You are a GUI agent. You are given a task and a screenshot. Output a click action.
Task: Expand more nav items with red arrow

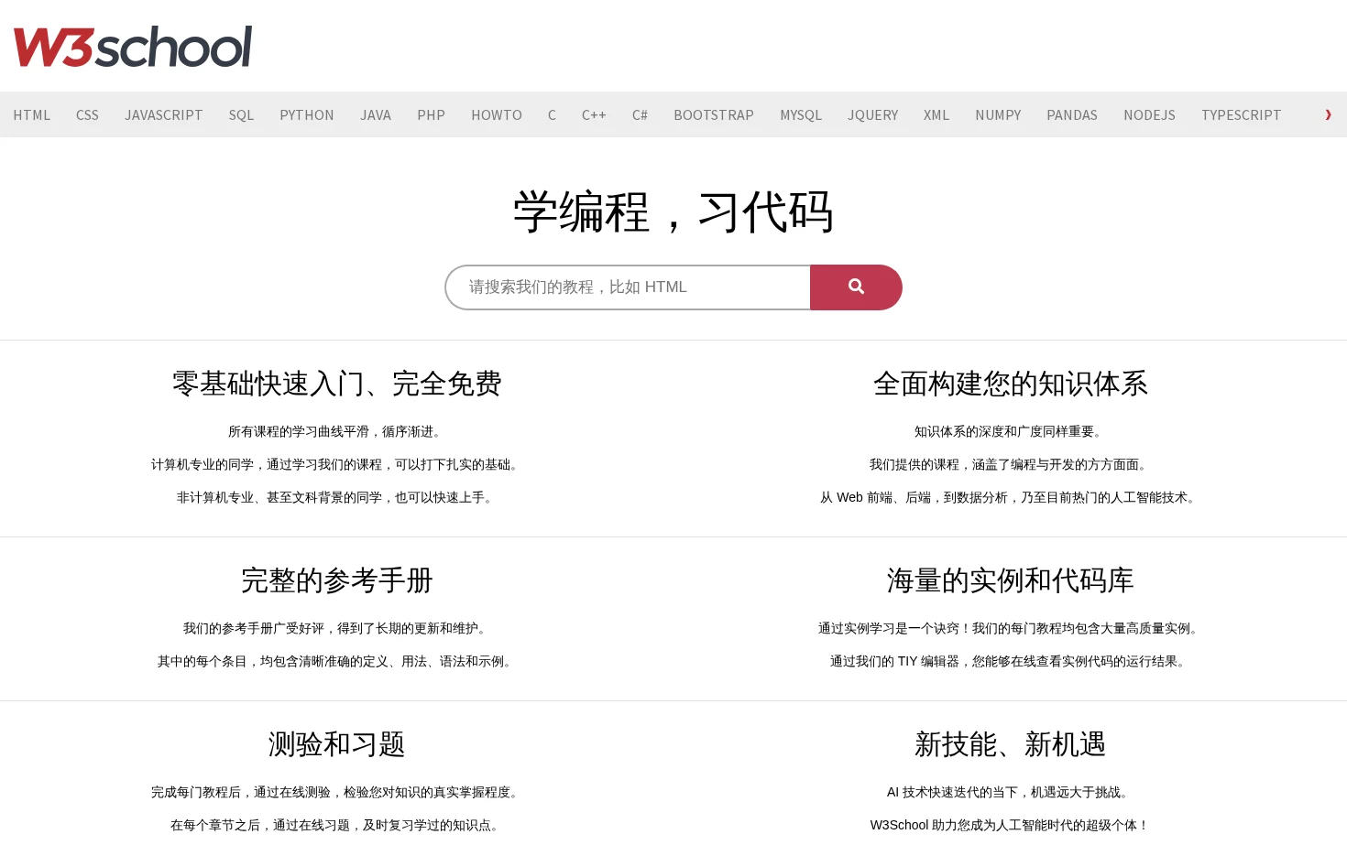point(1328,114)
